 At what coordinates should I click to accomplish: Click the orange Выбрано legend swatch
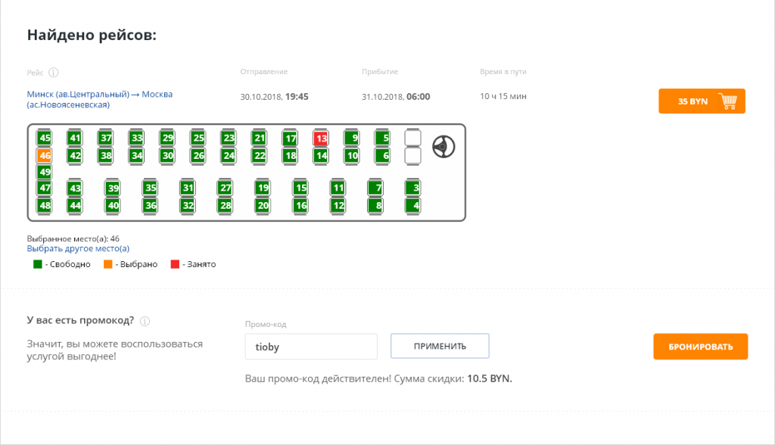coord(107,264)
